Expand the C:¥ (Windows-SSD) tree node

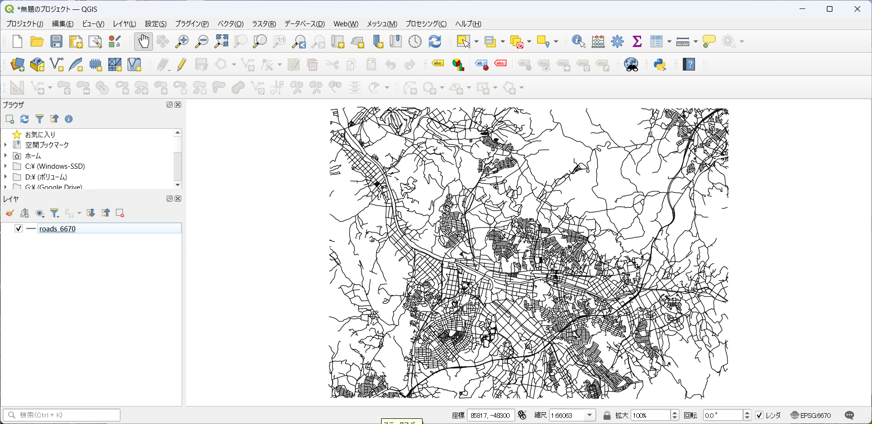click(6, 166)
